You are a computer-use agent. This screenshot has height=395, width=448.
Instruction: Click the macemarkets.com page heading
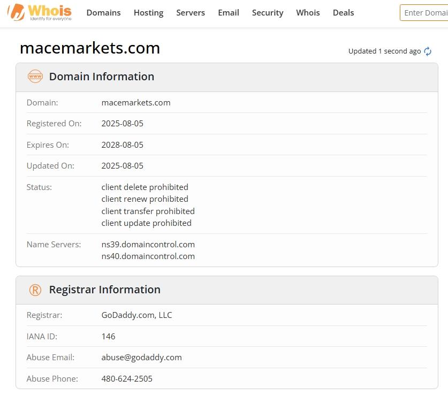point(90,48)
